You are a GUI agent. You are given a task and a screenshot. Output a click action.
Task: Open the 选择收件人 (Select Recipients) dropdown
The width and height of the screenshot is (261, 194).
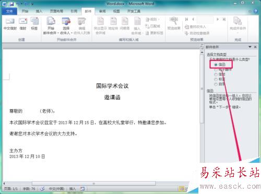click(66, 25)
